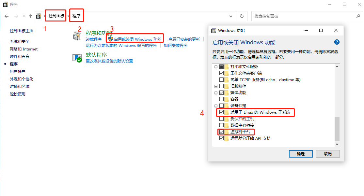Click the shield icon before 启用或关闭 Windows 功能
Screen dimensions: 364x196
click(110, 39)
